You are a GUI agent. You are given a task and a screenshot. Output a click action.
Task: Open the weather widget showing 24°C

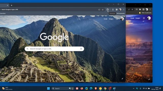(x=7, y=88)
